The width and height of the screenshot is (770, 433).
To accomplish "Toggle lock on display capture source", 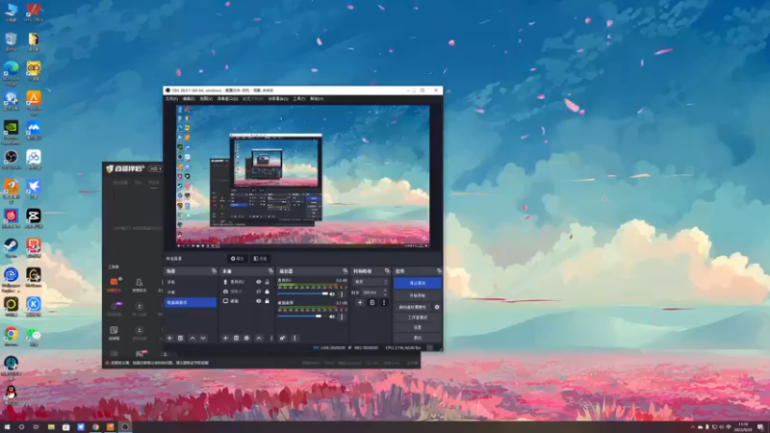I will pyautogui.click(x=268, y=301).
